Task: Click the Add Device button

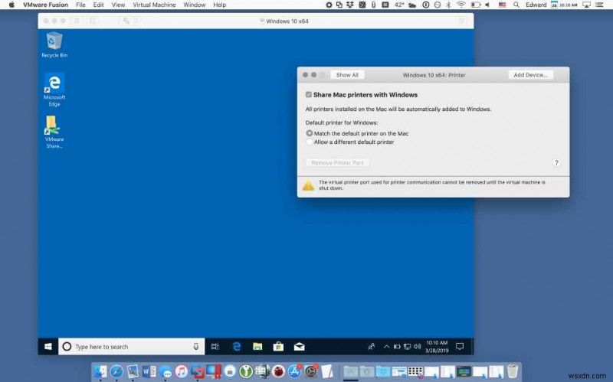Action: [530, 75]
